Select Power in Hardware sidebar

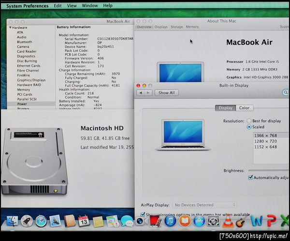pyautogui.click(x=22, y=104)
